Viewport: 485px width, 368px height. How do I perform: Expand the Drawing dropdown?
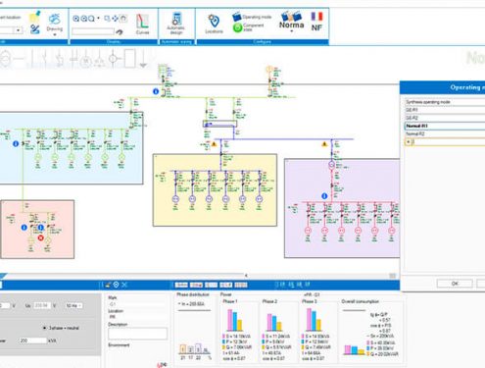pos(55,34)
